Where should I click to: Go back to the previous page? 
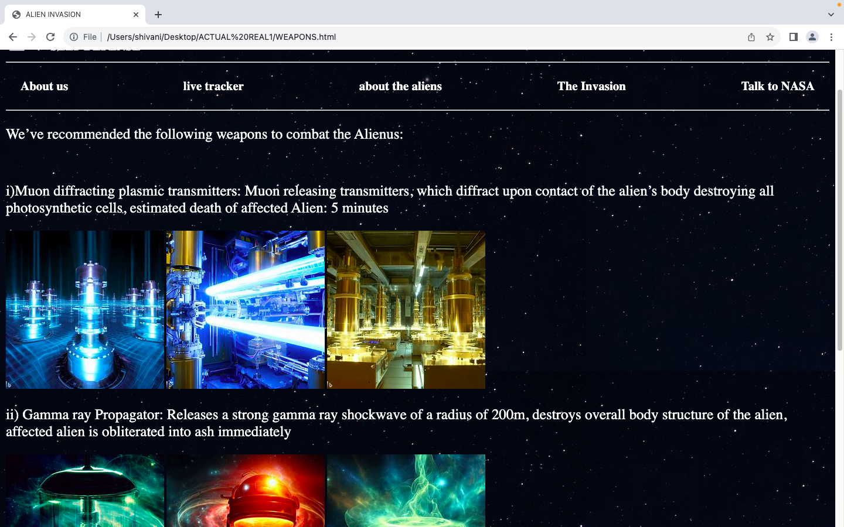13,37
